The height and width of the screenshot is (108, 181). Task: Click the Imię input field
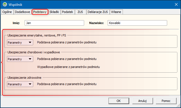point(54,23)
